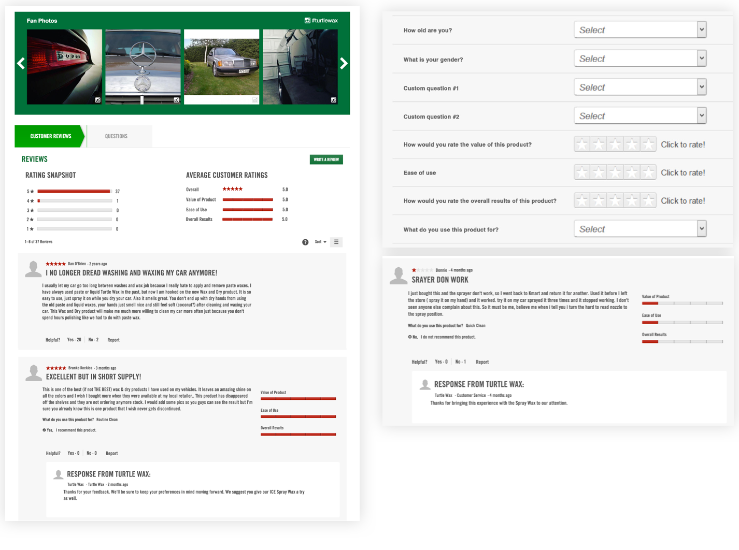Select the Customer Reviews tab
The width and height of the screenshot is (739, 550).
coord(50,136)
